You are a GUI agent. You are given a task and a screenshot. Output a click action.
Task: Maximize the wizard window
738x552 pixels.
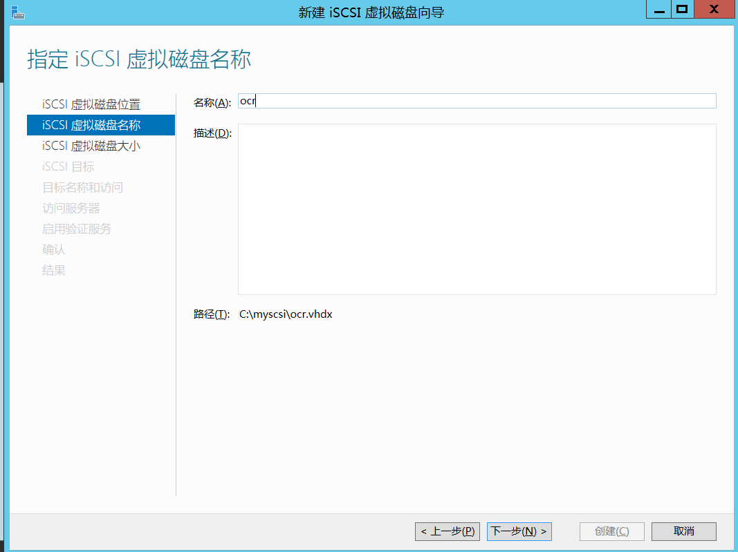click(x=683, y=10)
